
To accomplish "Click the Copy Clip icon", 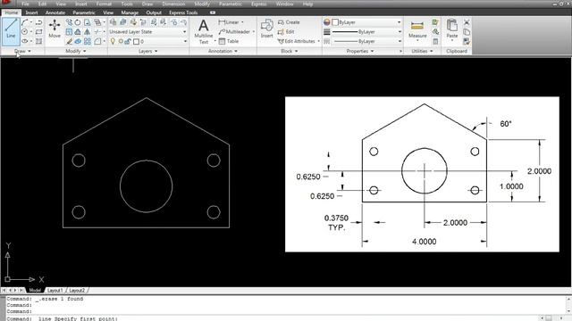I will click(467, 32).
